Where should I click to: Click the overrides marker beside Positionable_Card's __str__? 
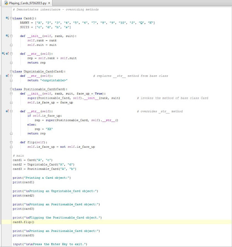(x=7, y=111)
